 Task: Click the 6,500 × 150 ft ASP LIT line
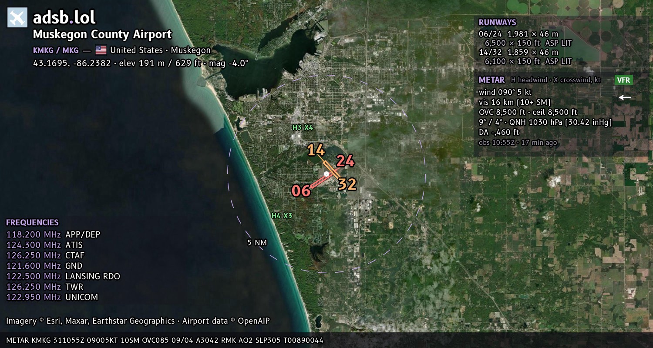point(528,43)
